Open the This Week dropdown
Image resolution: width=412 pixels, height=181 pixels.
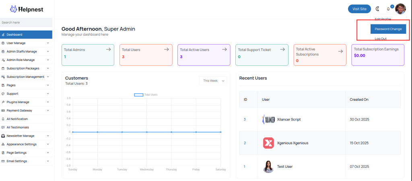tap(213, 81)
